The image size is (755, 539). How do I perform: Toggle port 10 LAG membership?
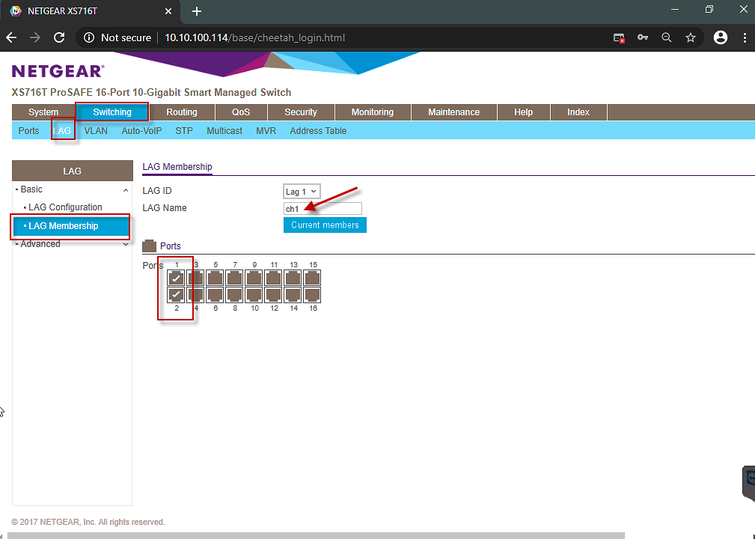254,295
